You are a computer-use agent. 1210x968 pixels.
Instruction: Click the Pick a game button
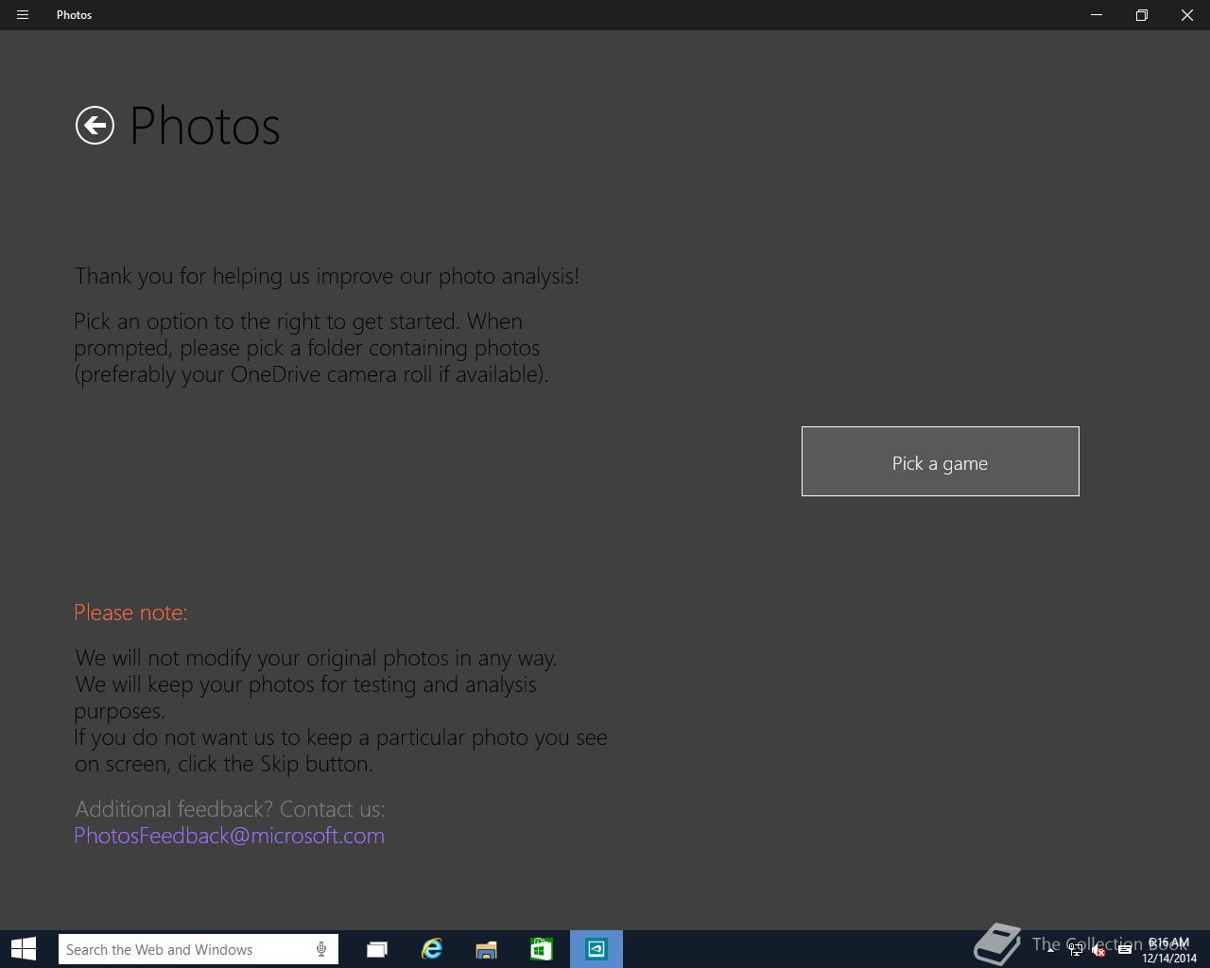click(x=940, y=461)
